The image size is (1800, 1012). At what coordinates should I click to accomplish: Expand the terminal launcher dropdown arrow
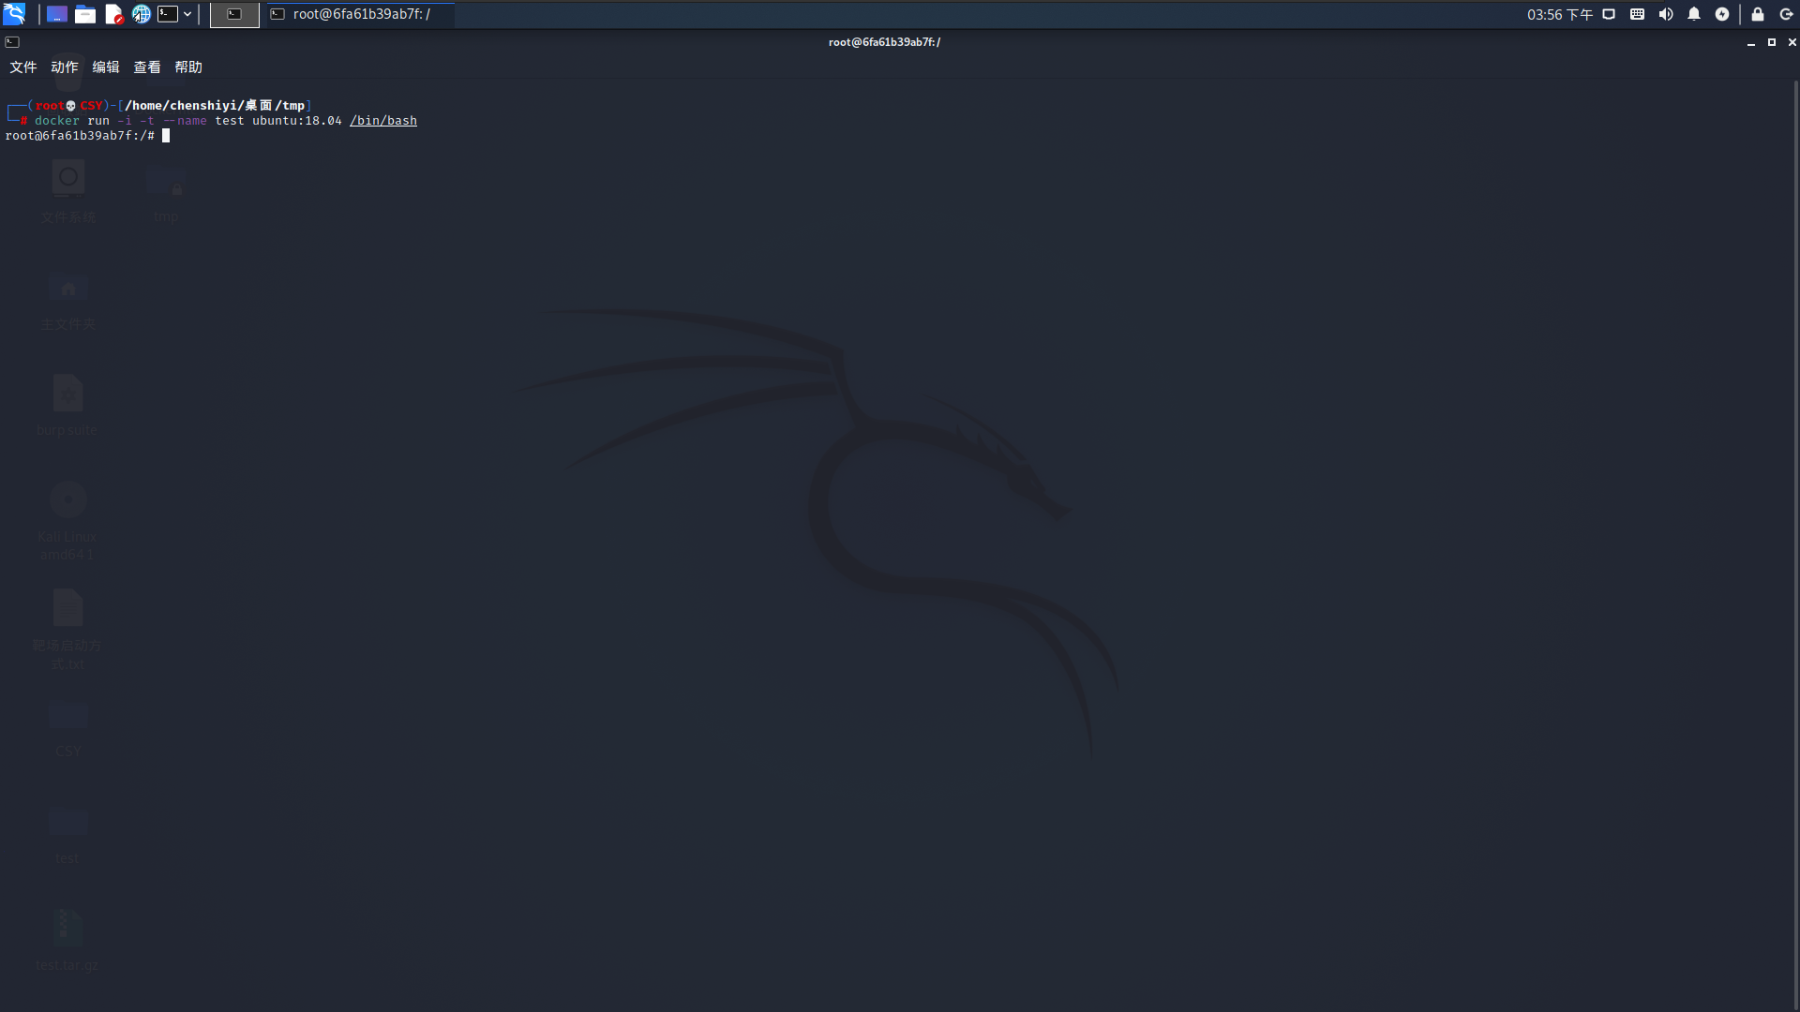coord(187,14)
